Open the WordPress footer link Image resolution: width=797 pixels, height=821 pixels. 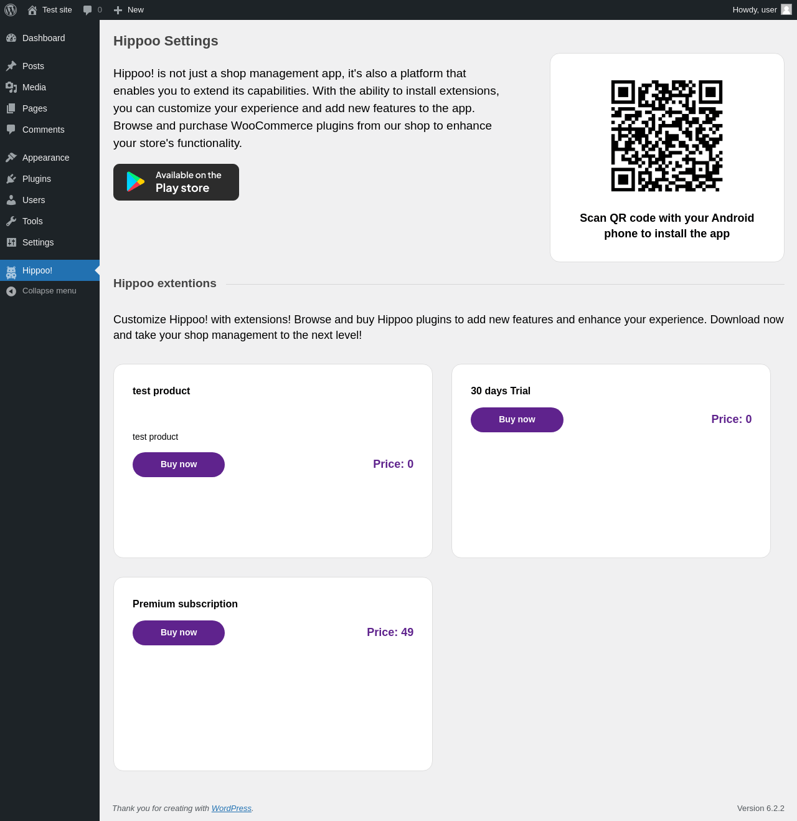click(232, 809)
